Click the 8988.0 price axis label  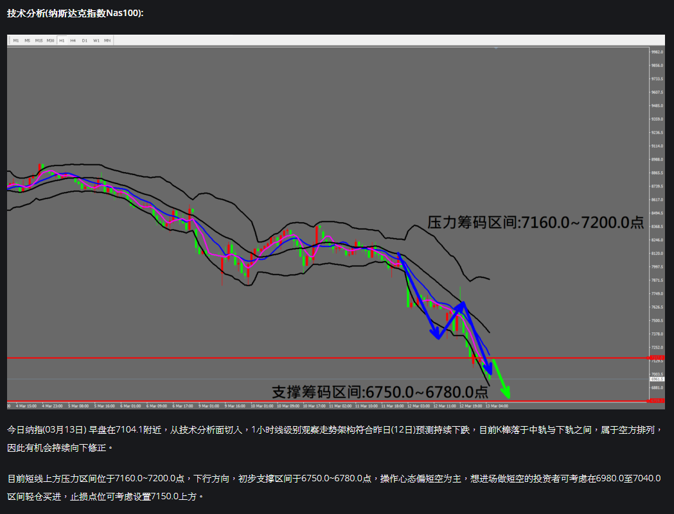click(x=657, y=159)
